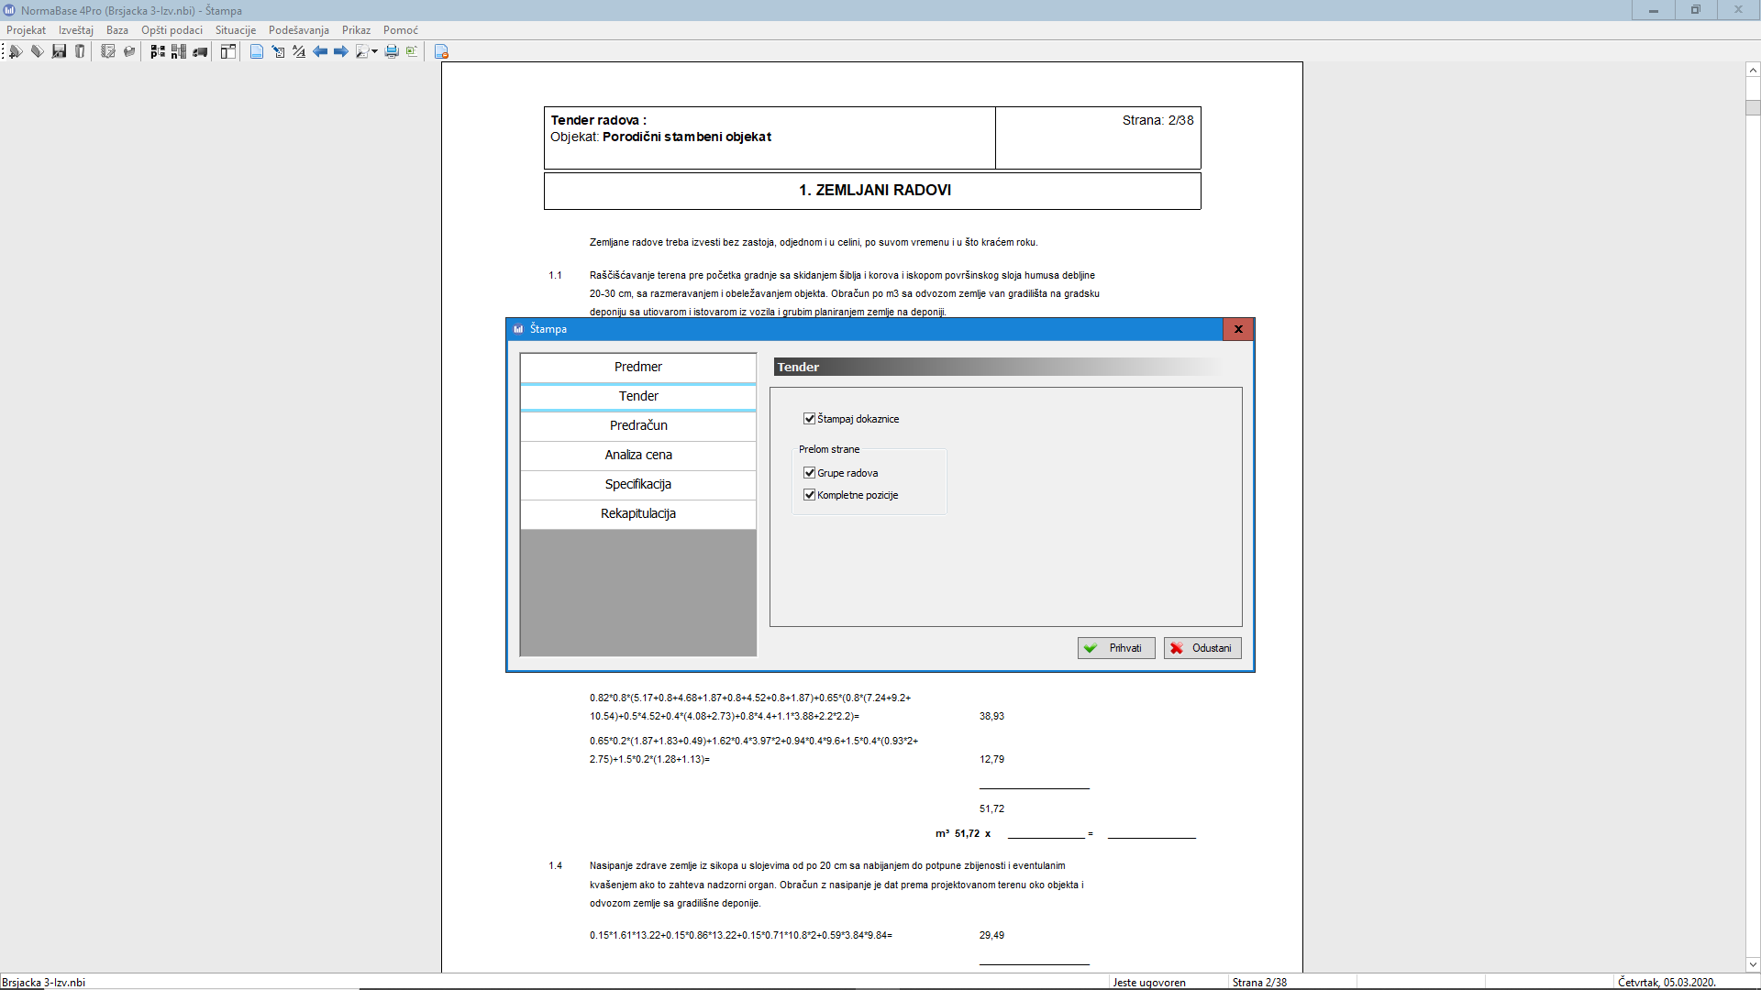
Task: Select Predračun in the print list
Action: click(x=638, y=425)
